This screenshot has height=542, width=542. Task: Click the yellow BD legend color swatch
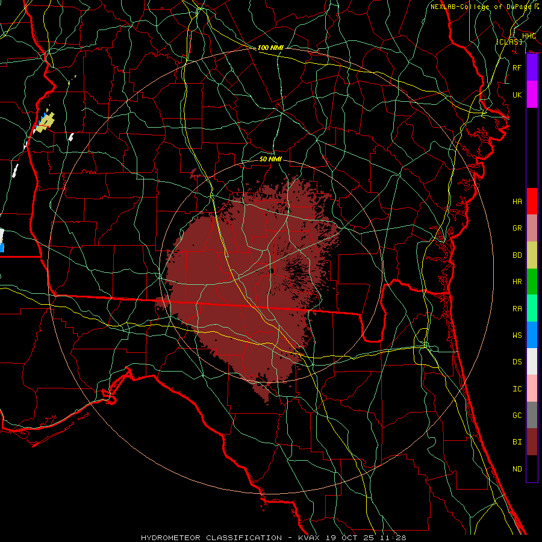tap(532, 255)
